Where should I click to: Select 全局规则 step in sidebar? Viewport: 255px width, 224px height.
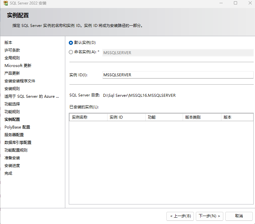coord(12,58)
